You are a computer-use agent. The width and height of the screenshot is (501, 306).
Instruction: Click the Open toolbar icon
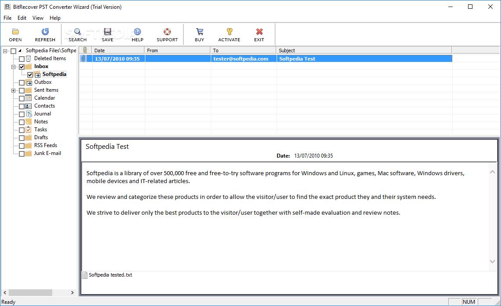tap(15, 32)
